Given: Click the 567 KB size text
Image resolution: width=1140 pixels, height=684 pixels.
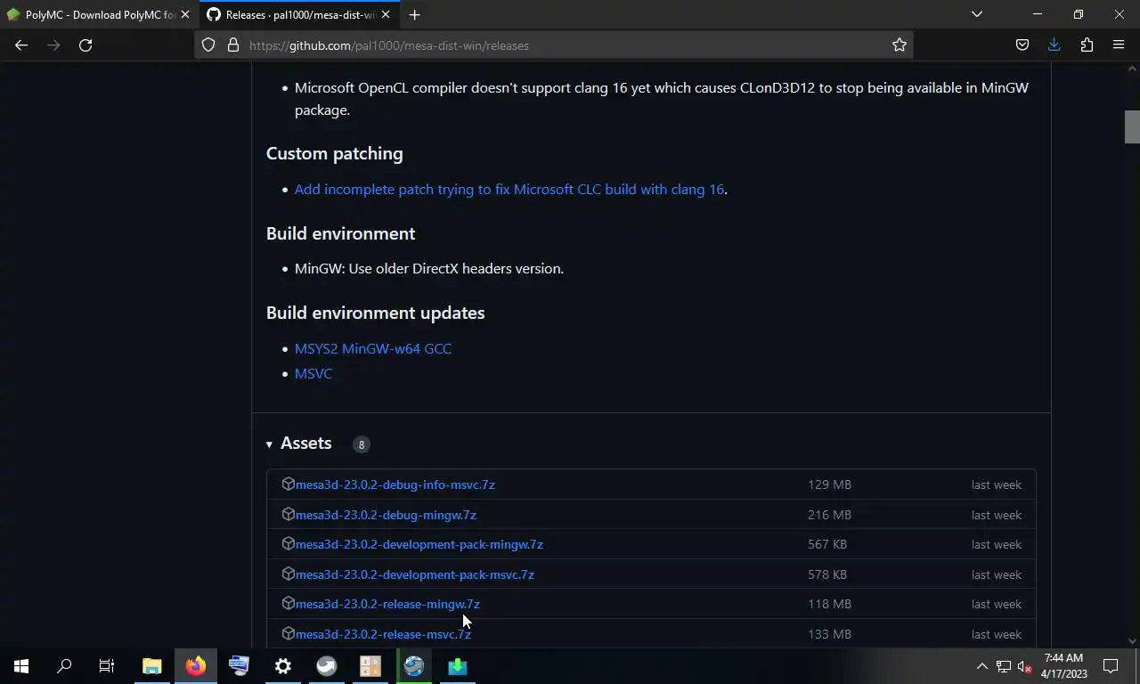Looking at the screenshot, I should coord(827,544).
